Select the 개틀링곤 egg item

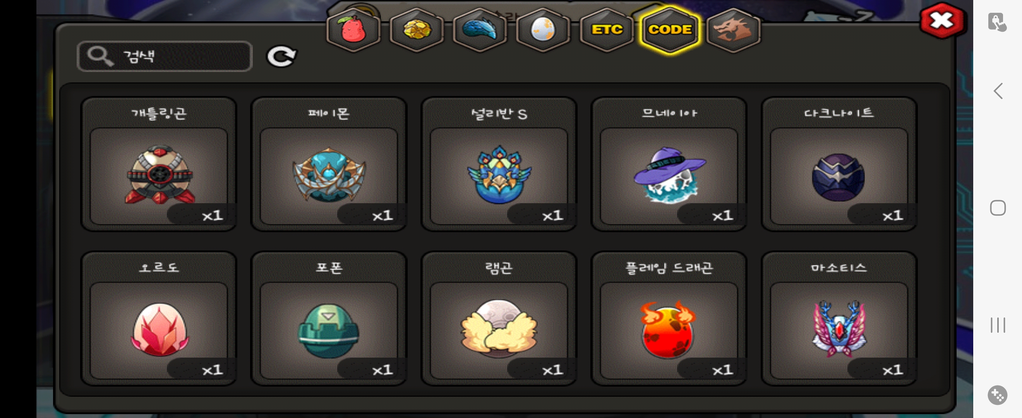point(159,164)
